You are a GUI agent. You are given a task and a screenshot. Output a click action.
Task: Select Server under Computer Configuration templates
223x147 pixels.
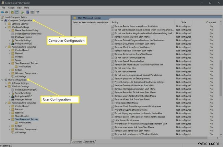tap(18, 60)
